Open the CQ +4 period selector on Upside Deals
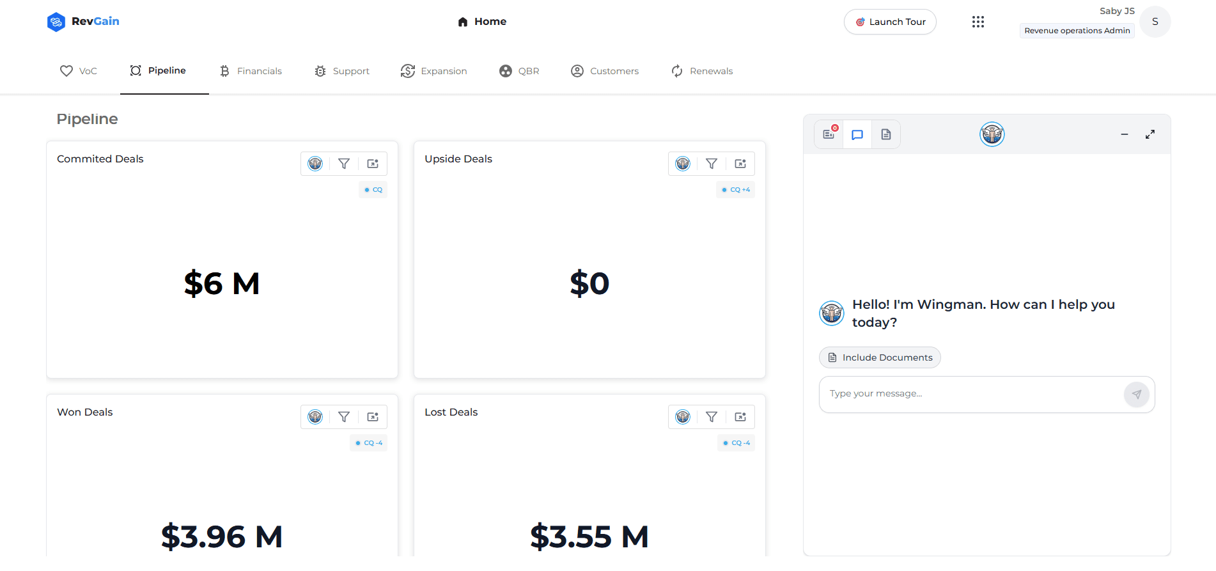The image size is (1216, 571). pos(736,190)
